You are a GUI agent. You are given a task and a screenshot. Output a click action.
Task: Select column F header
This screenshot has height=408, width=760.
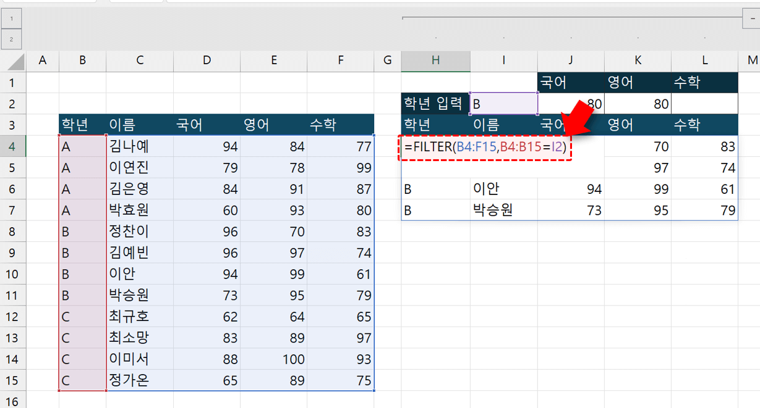click(340, 60)
